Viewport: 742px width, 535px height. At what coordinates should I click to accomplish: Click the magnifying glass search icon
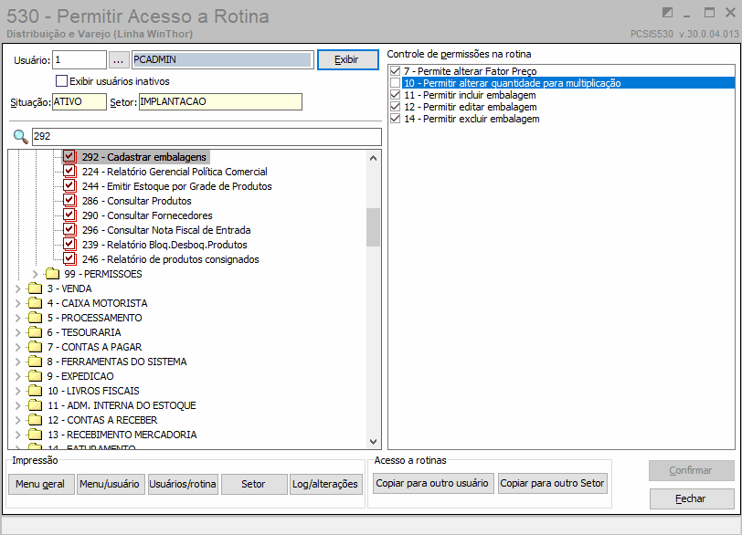20,137
